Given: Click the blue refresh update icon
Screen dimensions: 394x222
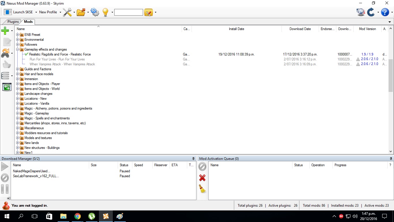Looking at the screenshot, I should pyautogui.click(x=371, y=12).
